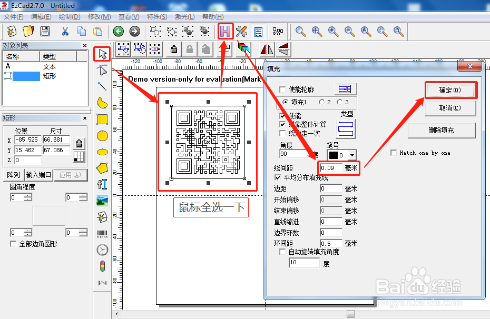Image resolution: width=490 pixels, height=319 pixels.
Task: Close the 对象列表 panel
Action: [x=85, y=46]
